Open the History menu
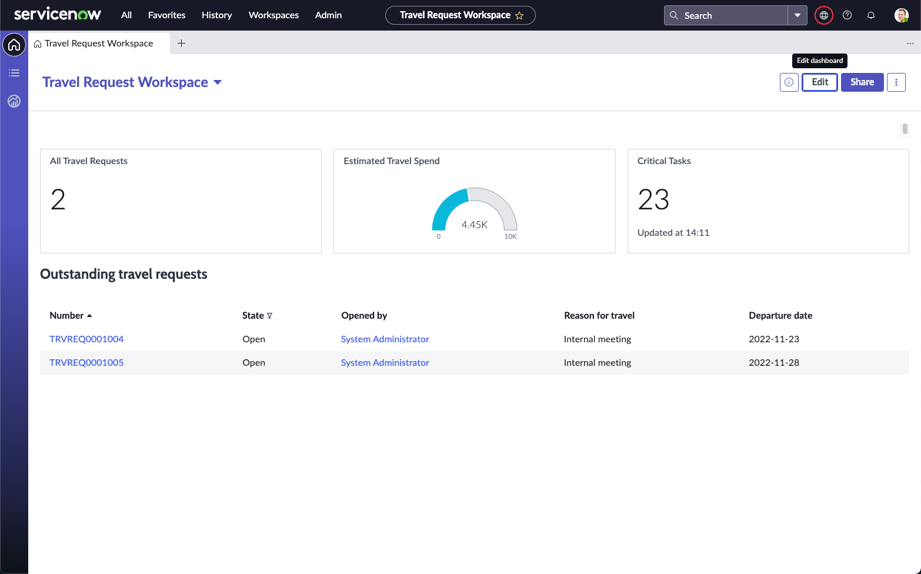The image size is (921, 574). pos(217,15)
